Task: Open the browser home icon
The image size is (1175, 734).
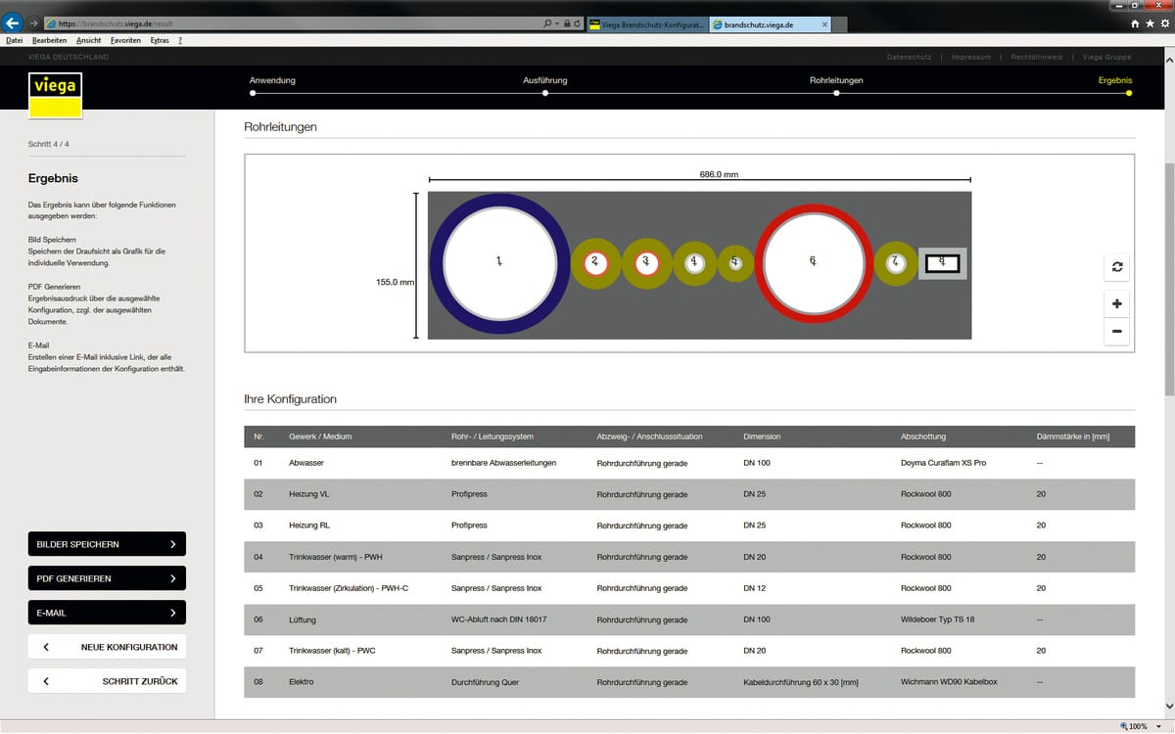Action: pyautogui.click(x=1135, y=23)
